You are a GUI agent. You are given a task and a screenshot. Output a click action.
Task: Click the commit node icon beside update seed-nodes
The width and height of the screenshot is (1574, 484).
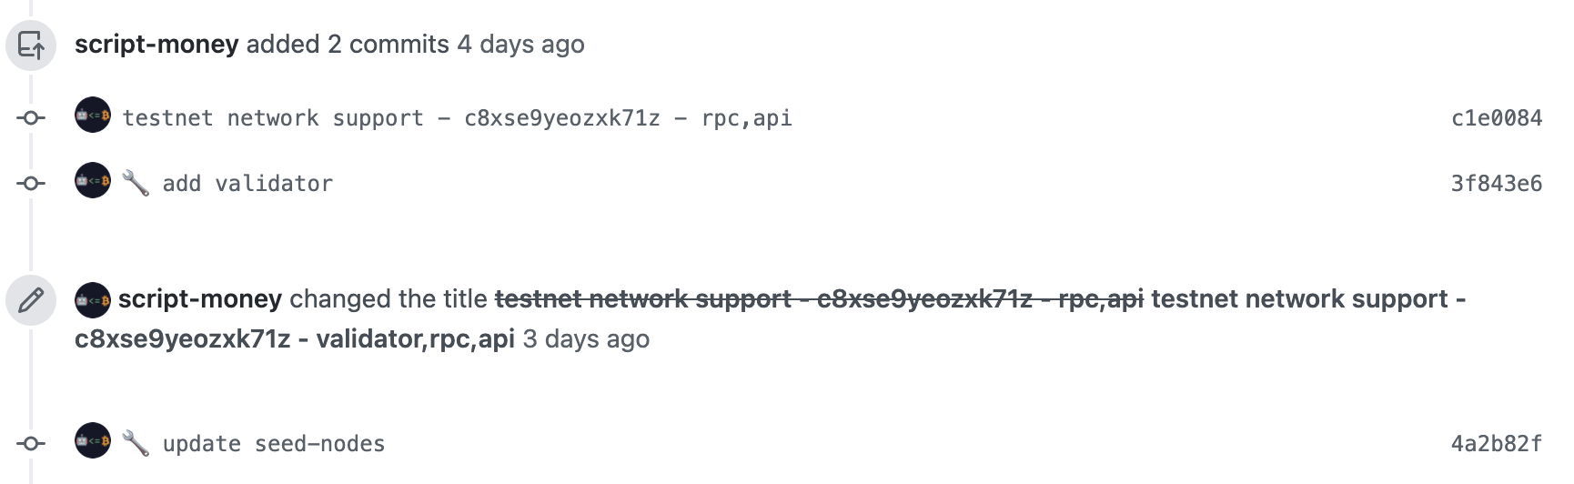tap(31, 444)
